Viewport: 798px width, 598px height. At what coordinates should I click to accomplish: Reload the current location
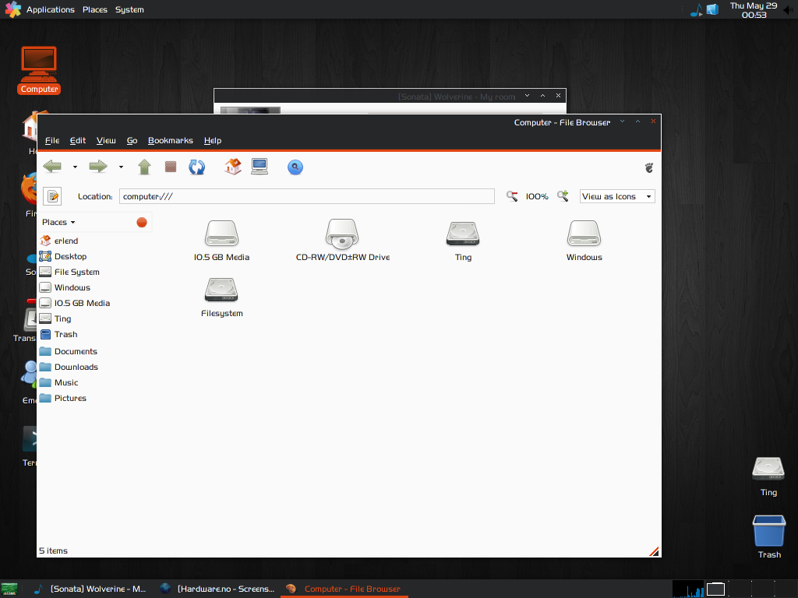click(197, 167)
